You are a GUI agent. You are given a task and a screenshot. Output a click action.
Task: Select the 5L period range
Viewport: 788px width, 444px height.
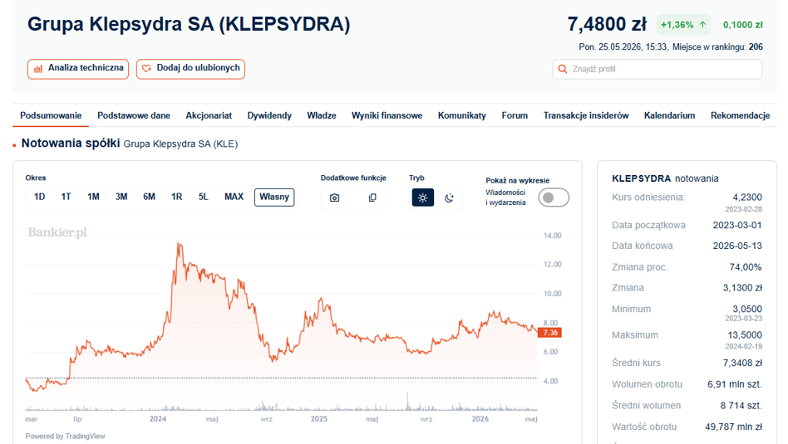point(203,197)
